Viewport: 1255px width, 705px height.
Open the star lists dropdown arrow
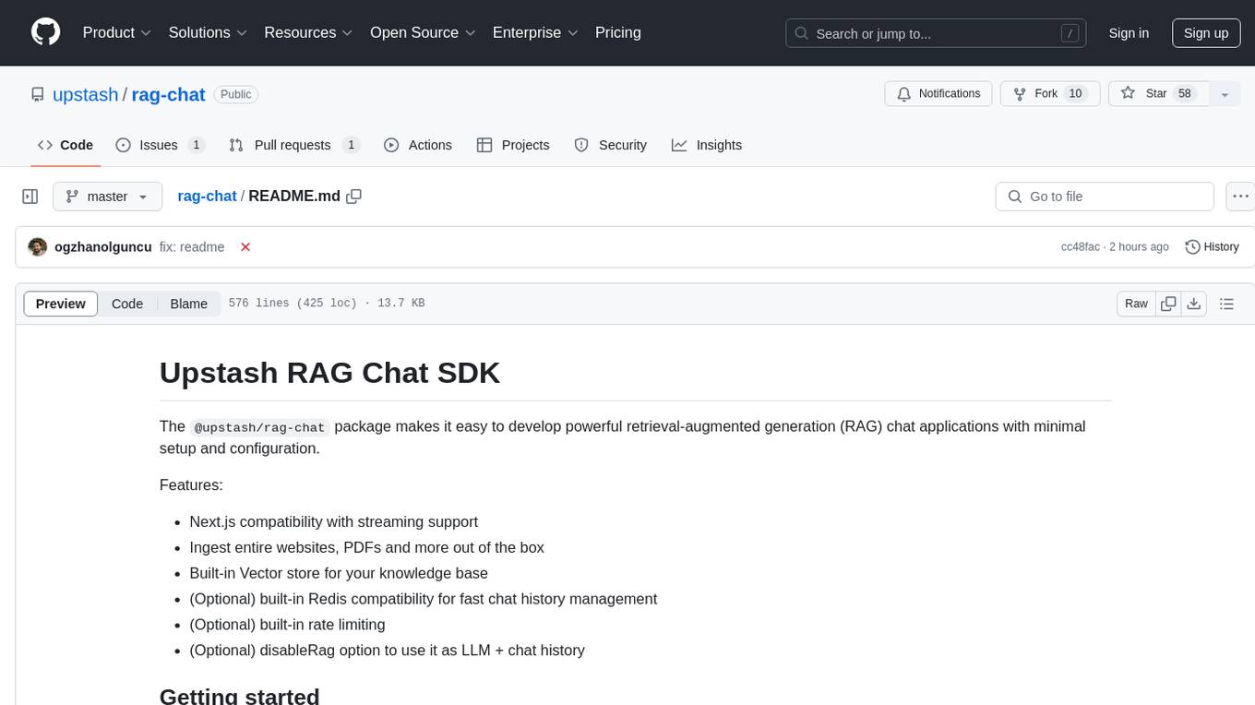click(1225, 94)
